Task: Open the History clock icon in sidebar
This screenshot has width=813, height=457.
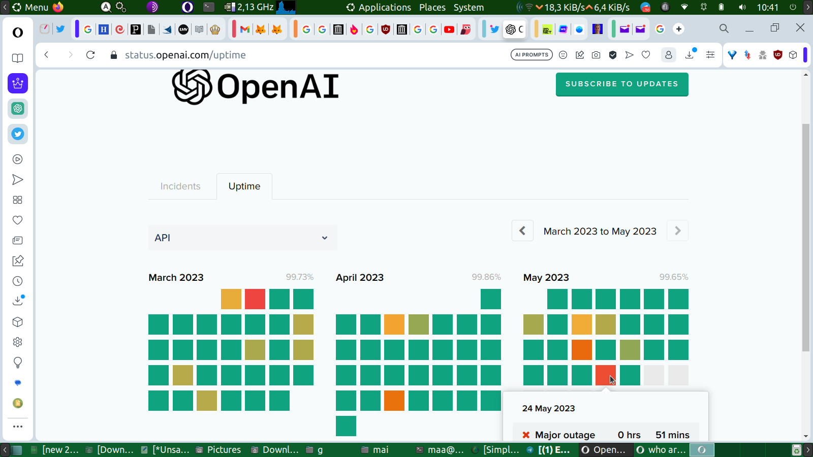Action: [x=18, y=281]
